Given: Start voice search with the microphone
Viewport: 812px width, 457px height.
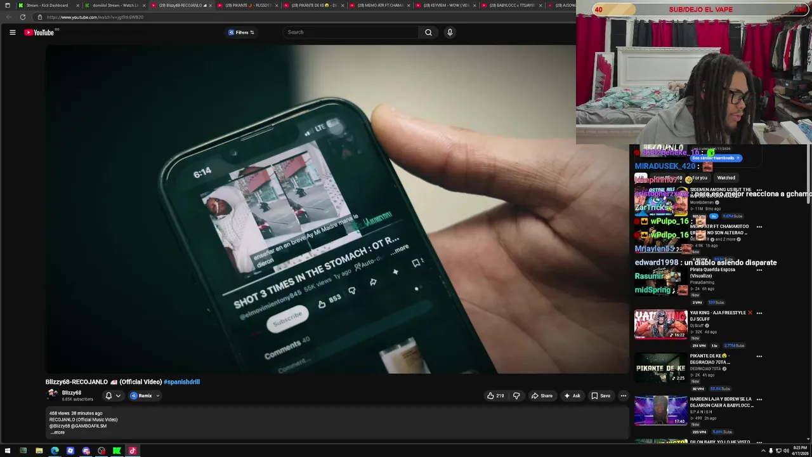Looking at the screenshot, I should pos(450,32).
